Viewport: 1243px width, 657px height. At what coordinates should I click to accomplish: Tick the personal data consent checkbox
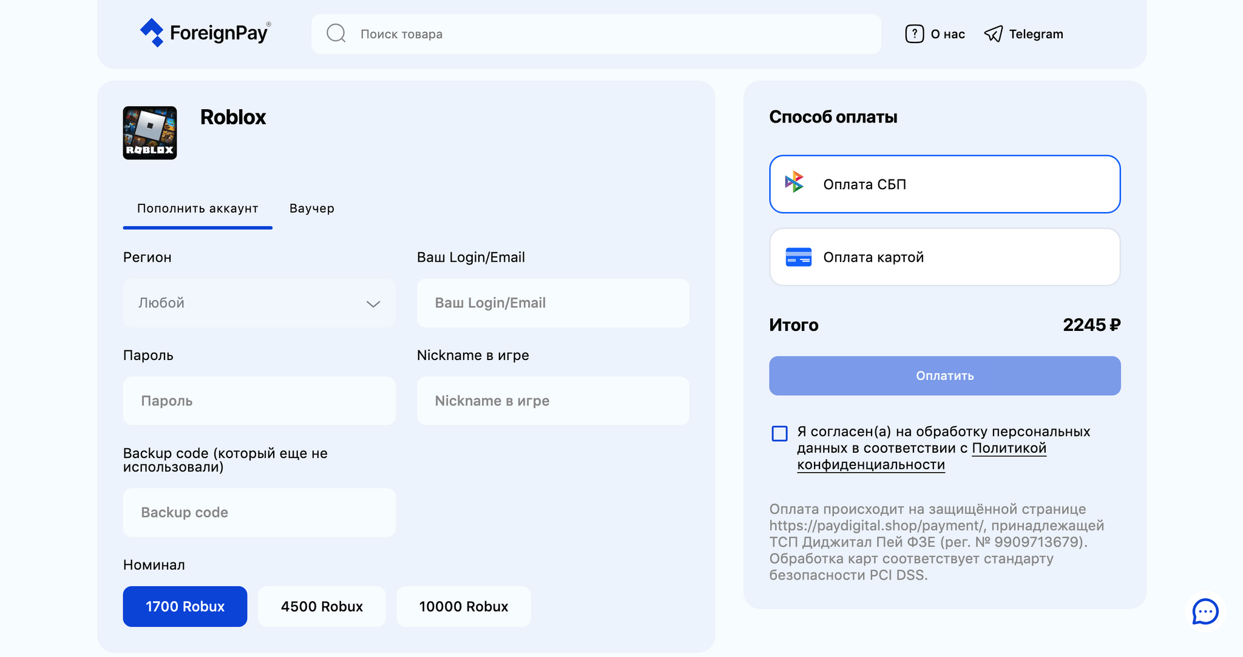(779, 433)
